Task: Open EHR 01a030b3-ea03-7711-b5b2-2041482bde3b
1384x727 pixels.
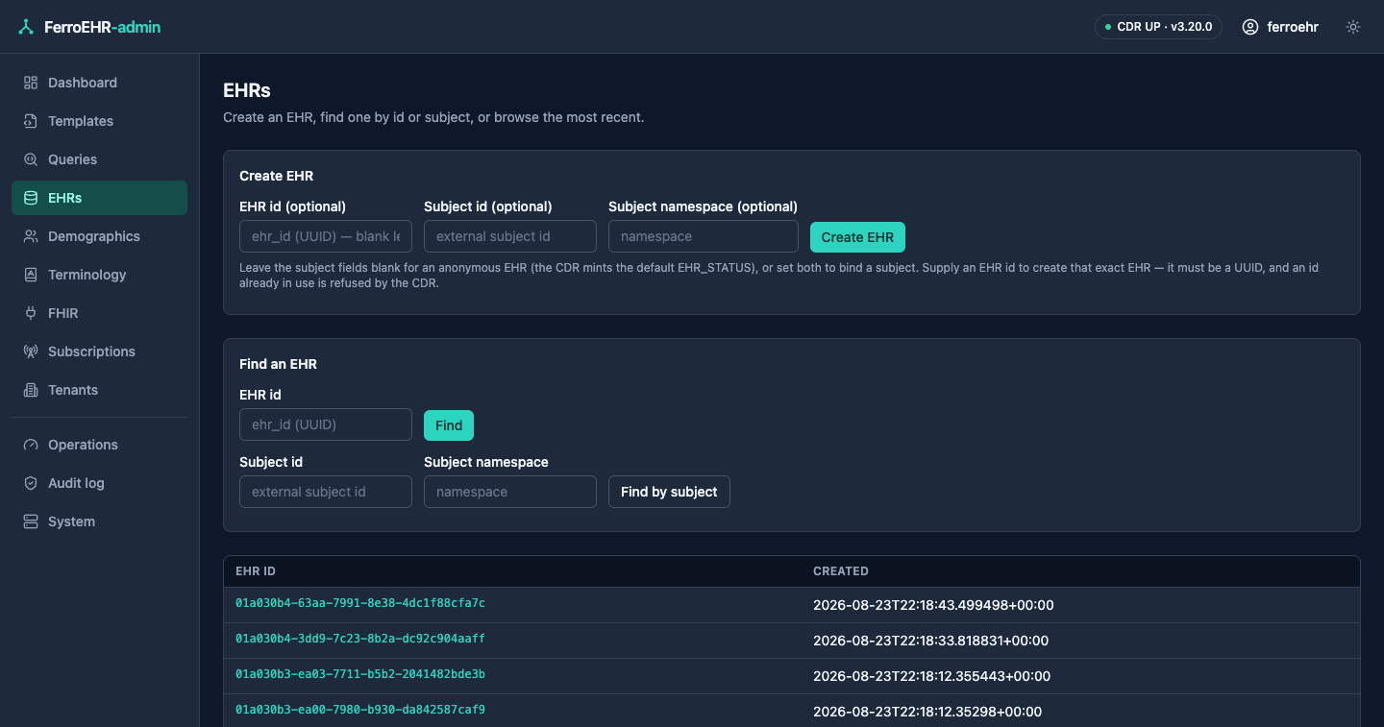Action: click(x=360, y=674)
